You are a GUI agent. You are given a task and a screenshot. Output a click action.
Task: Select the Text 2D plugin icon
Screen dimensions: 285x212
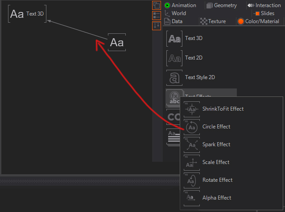click(174, 58)
